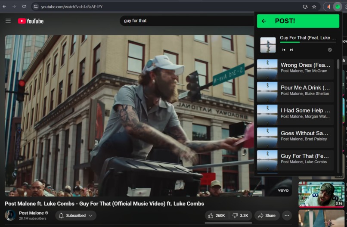Select the 'Goes Without Sa...' track row

(x=295, y=137)
